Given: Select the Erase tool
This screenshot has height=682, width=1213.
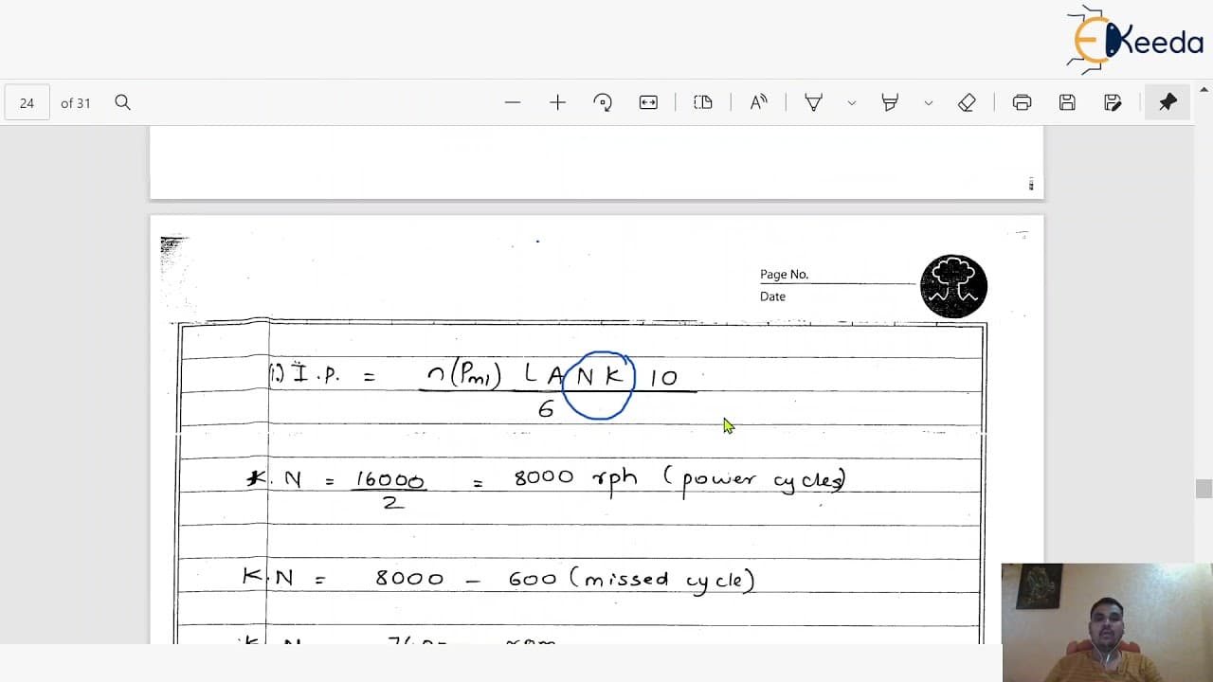Looking at the screenshot, I should click(967, 102).
